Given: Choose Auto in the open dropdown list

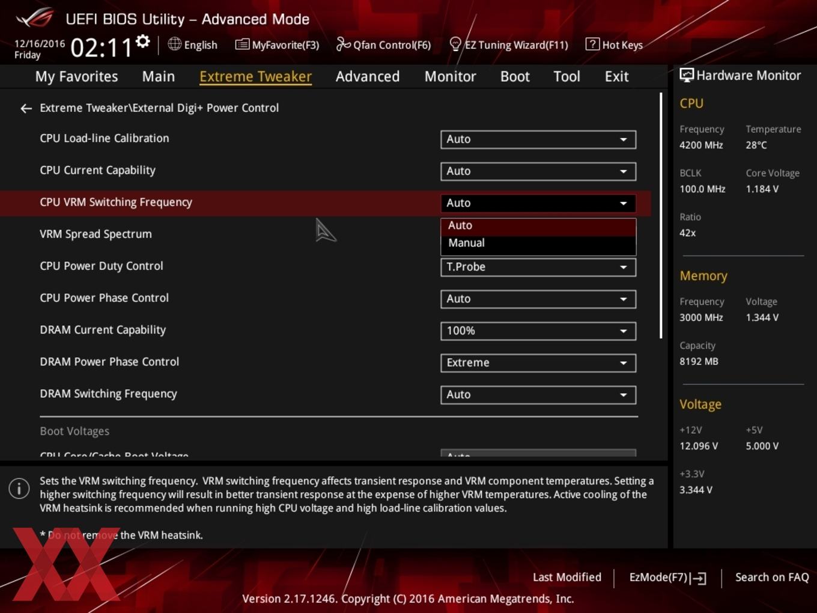Looking at the screenshot, I should point(538,226).
